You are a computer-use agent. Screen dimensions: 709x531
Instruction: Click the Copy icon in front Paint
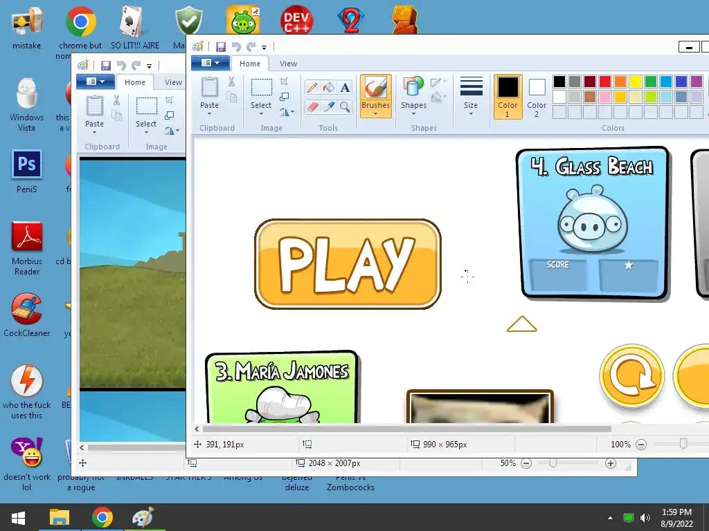coord(232,97)
